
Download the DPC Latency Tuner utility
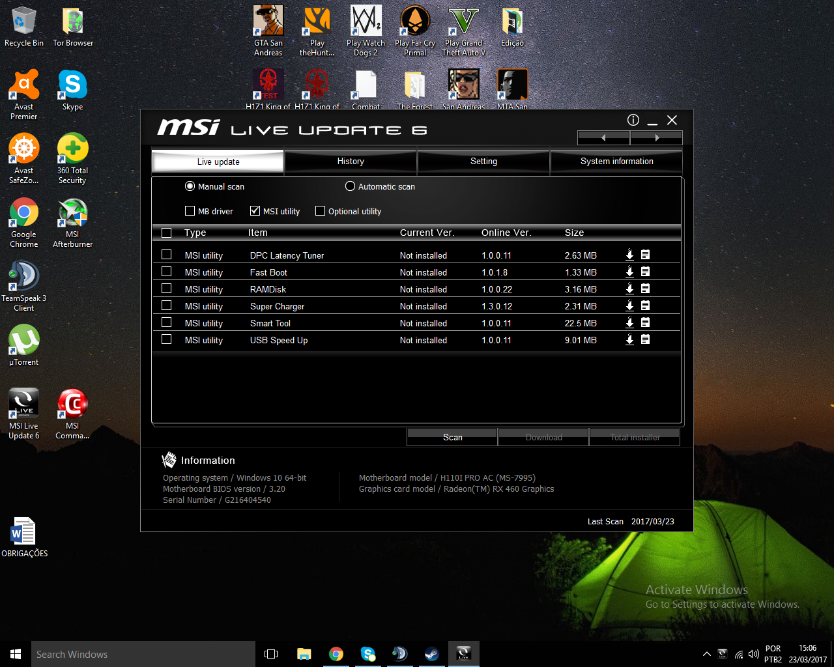629,255
